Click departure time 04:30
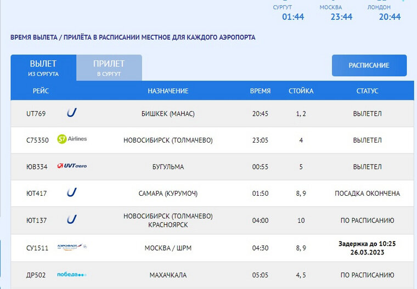The width and height of the screenshot is (417, 289). pos(260,248)
